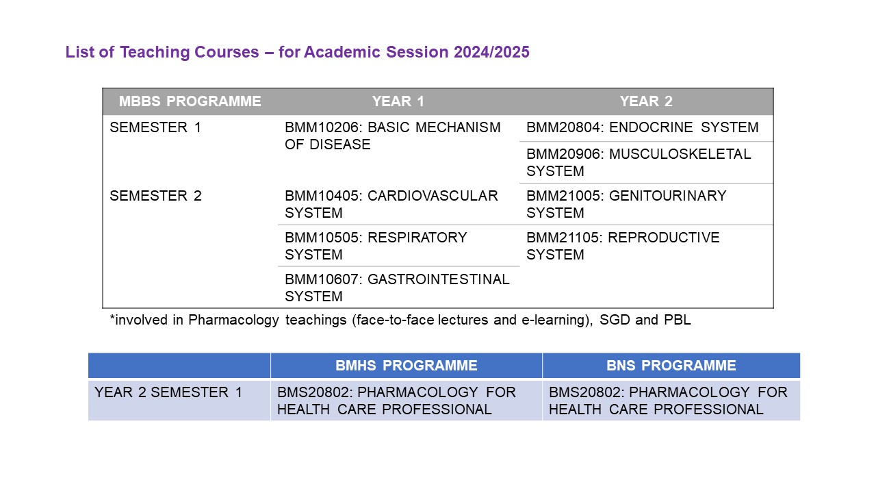Select the BMM21005 Genitourinary System cell
Image resolution: width=876 pixels, height=493 pixels.
point(646,204)
